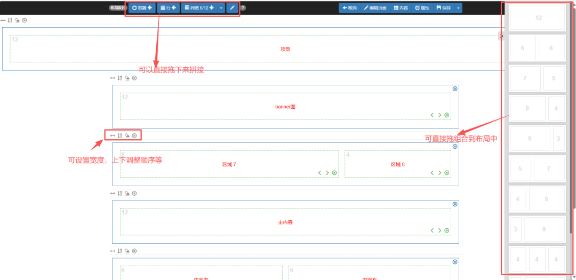The width and height of the screenshot is (576, 280).
Task: Select the 8 / 4 layout template thumbnail
Action: (x=537, y=108)
